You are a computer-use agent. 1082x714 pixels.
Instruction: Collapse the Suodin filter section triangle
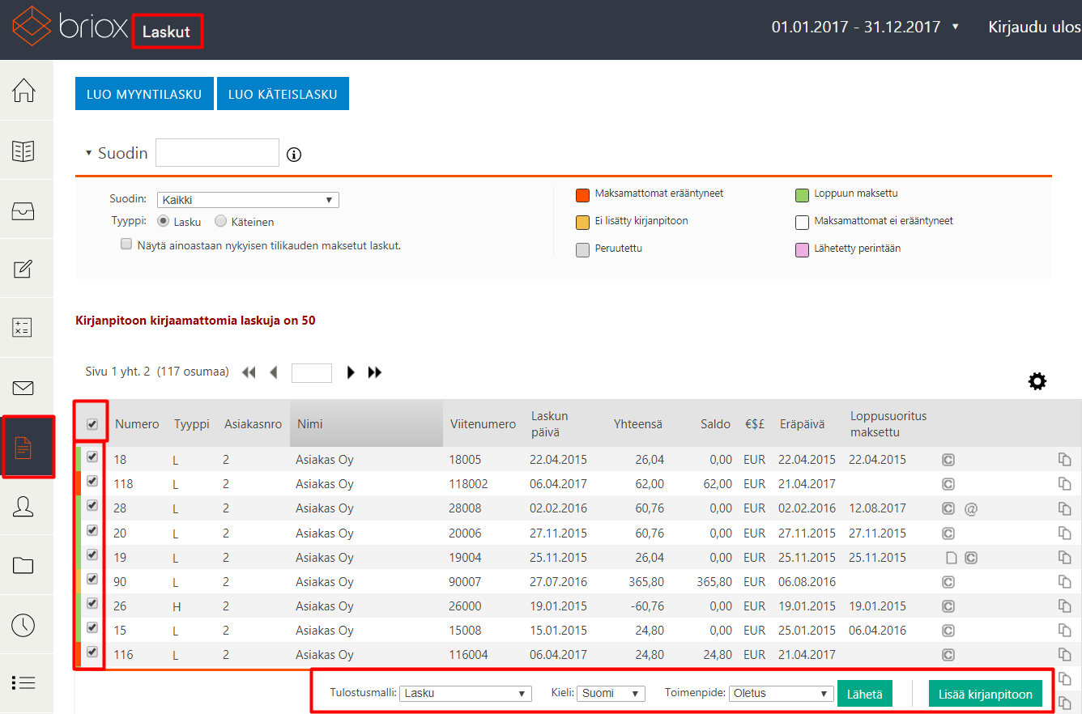click(88, 154)
